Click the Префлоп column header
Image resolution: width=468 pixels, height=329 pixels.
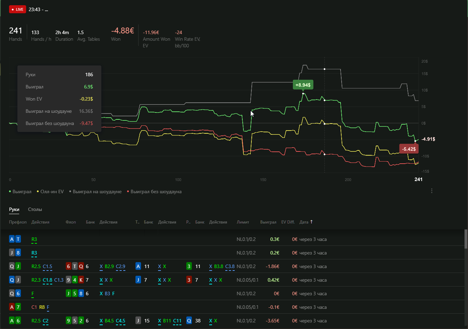point(18,222)
